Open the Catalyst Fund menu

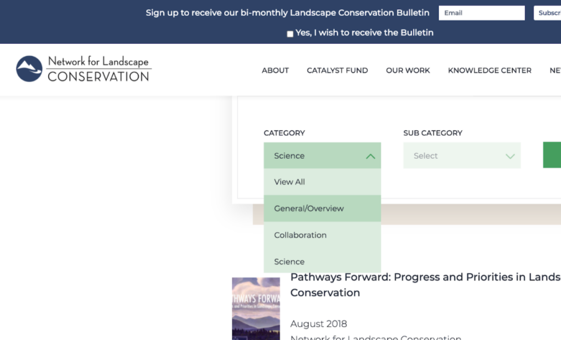[x=337, y=70]
